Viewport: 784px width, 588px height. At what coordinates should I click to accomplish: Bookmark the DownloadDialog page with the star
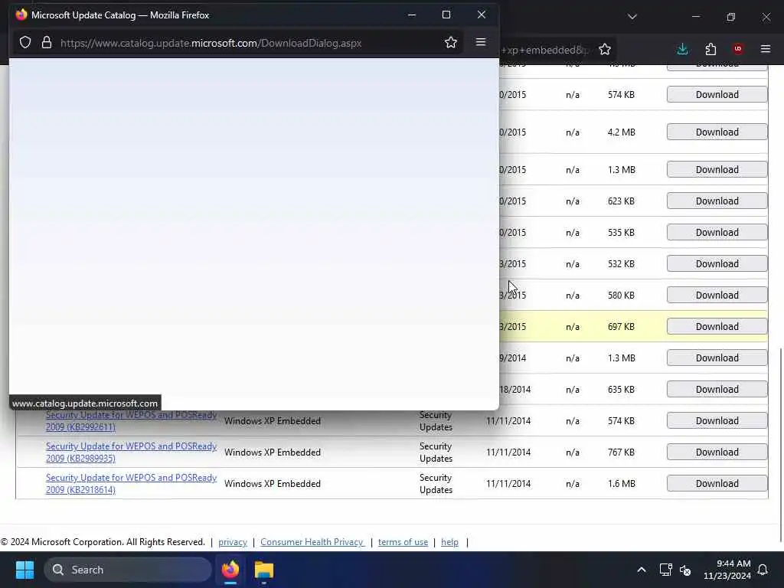tap(450, 43)
